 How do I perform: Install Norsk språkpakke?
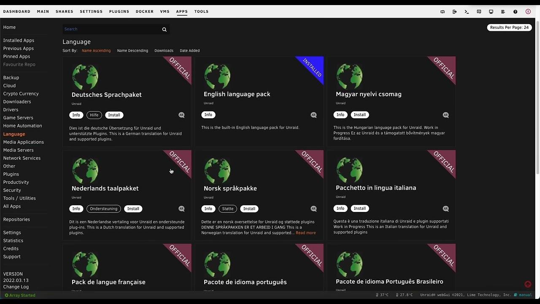tap(249, 209)
